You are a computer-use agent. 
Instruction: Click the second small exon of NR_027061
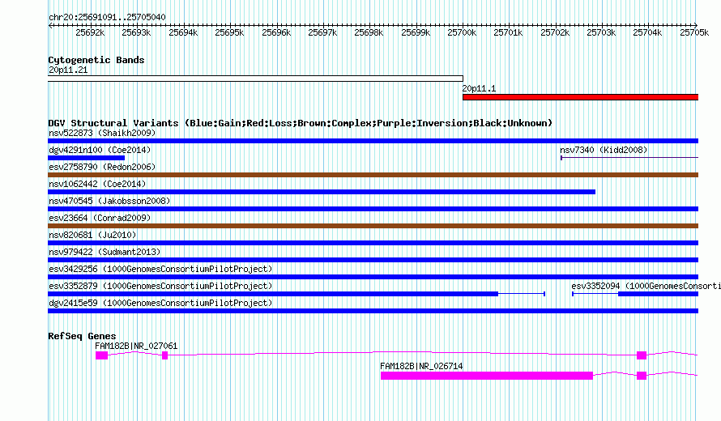pyautogui.click(x=165, y=355)
